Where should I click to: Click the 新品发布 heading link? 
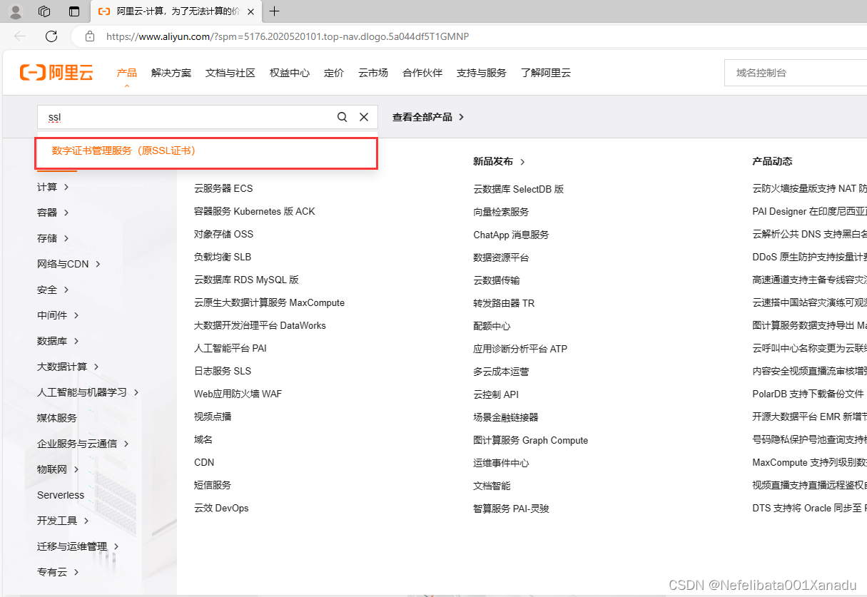point(499,161)
